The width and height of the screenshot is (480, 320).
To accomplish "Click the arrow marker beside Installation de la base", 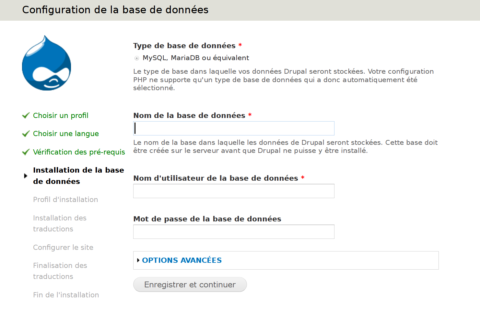I will click(26, 176).
